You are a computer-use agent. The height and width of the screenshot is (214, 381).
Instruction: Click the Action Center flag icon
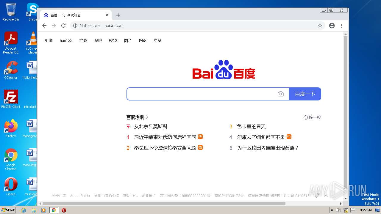tap(353, 210)
